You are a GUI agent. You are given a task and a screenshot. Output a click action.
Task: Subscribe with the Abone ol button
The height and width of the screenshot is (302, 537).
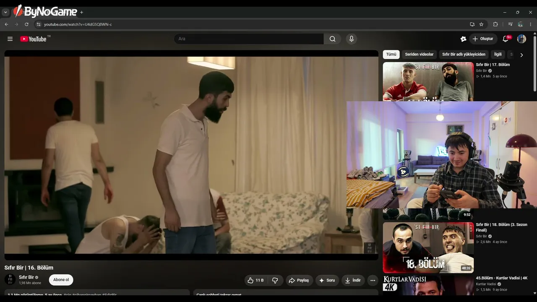(61, 280)
